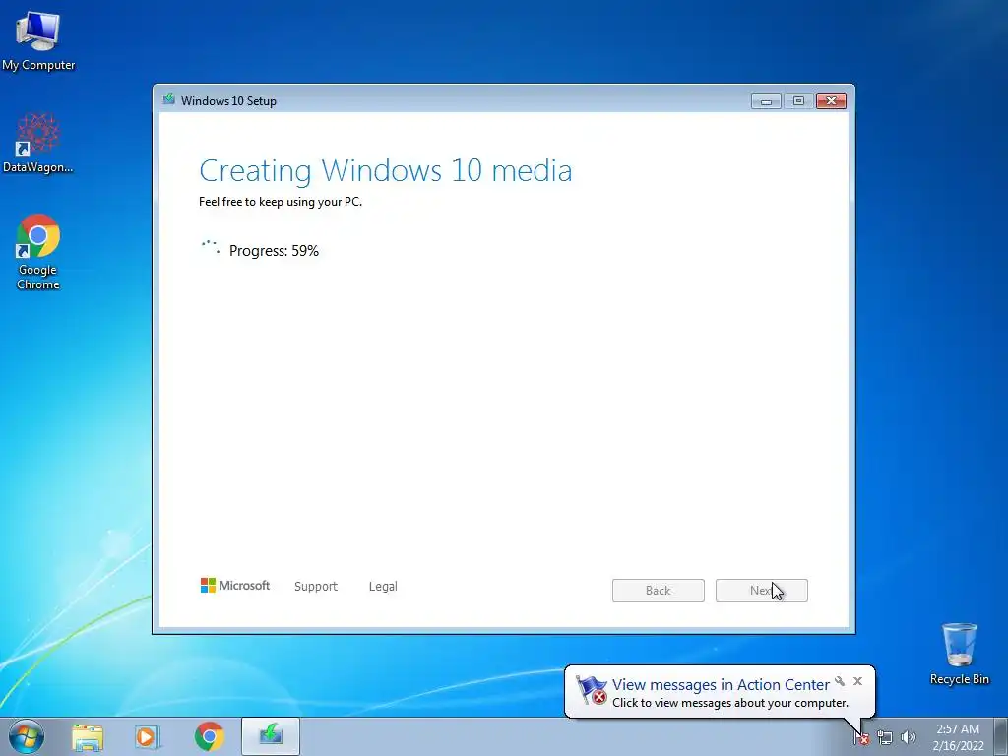Open the Legal link

click(x=383, y=587)
